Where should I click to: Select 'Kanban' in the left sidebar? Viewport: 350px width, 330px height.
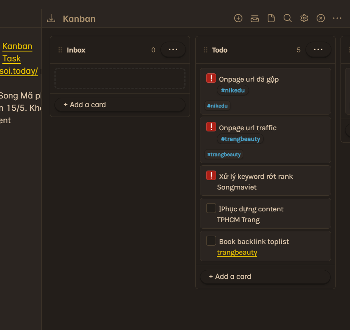click(x=17, y=46)
